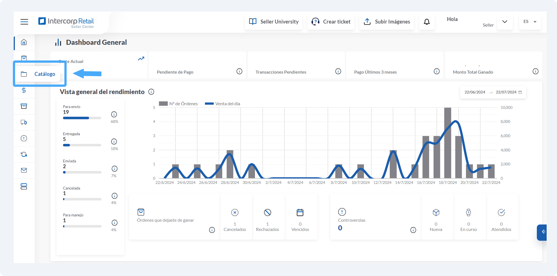Click the Seller University button
Image resolution: width=557 pixels, height=276 pixels.
pyautogui.click(x=274, y=22)
